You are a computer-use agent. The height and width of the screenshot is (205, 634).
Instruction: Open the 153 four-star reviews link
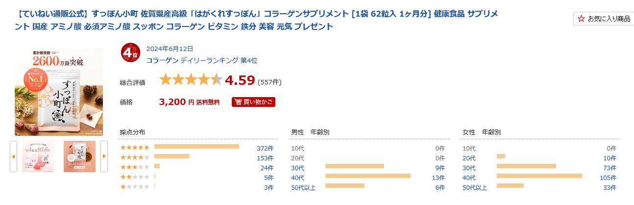pos(265,158)
